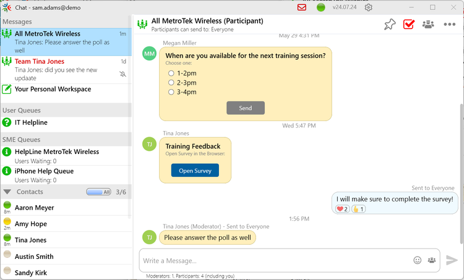Image resolution: width=464 pixels, height=280 pixels.
Task: Open the Team Tina Jones conversation
Action: (66, 70)
